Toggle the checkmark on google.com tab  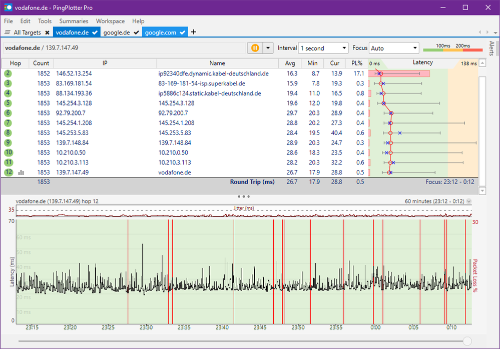(x=182, y=32)
